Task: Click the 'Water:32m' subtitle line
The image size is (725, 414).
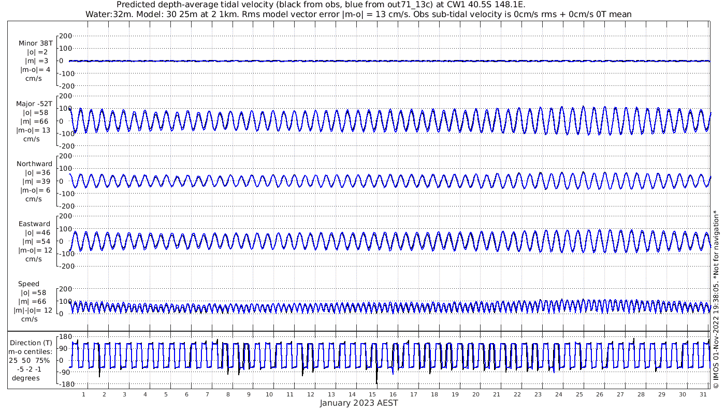Action: coord(358,14)
